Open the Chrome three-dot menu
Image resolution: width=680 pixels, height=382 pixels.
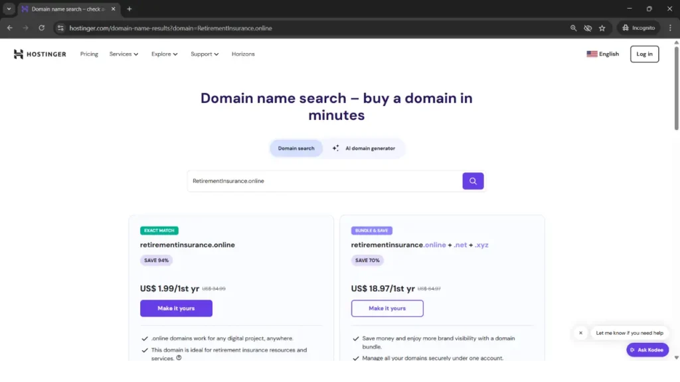tap(670, 28)
